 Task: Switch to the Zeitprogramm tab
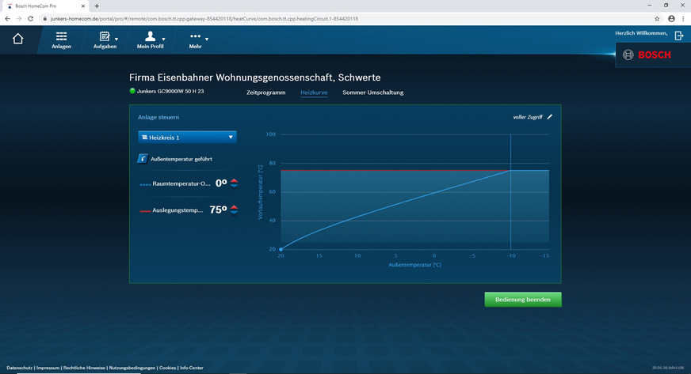point(265,93)
